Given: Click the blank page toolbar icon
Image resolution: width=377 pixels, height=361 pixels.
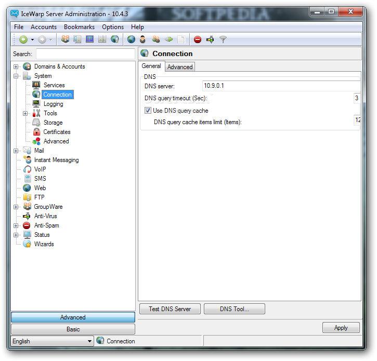Looking at the screenshot, I should point(181,39).
